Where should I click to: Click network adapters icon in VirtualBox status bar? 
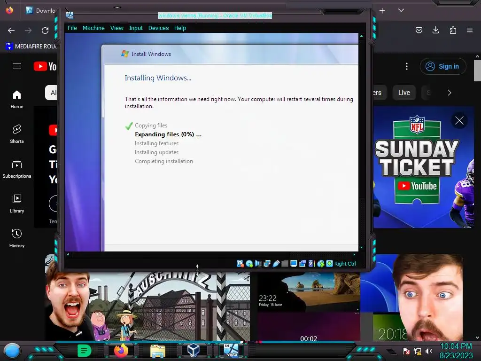267,263
